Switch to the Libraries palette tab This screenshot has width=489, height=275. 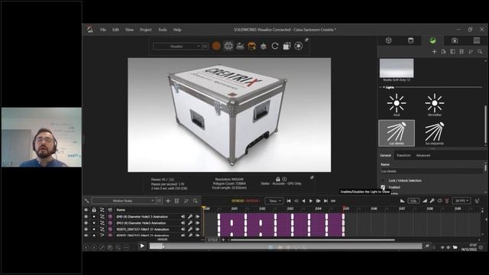click(477, 40)
